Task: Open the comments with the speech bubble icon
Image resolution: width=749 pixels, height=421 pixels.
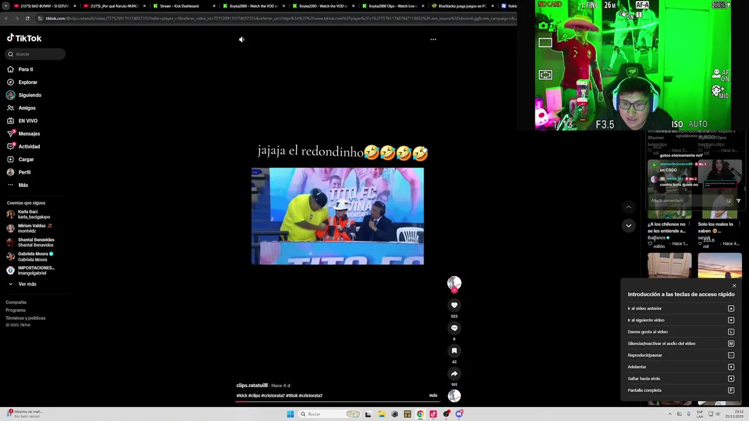Action: pos(454,328)
